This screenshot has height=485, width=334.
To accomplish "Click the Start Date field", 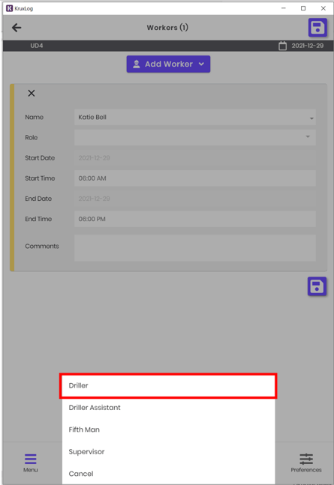I will click(x=195, y=157).
